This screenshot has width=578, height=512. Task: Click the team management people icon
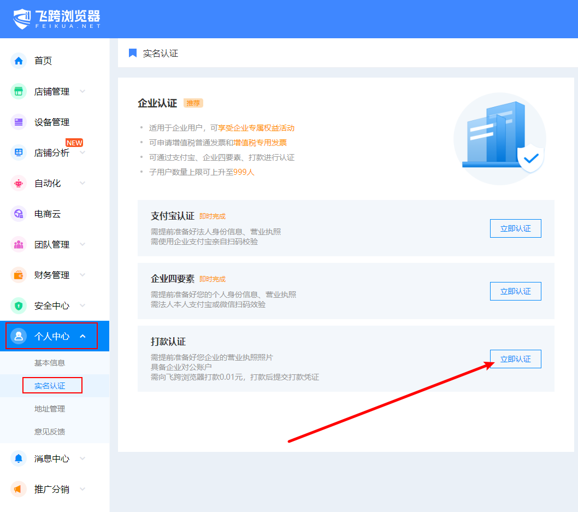pyautogui.click(x=19, y=244)
